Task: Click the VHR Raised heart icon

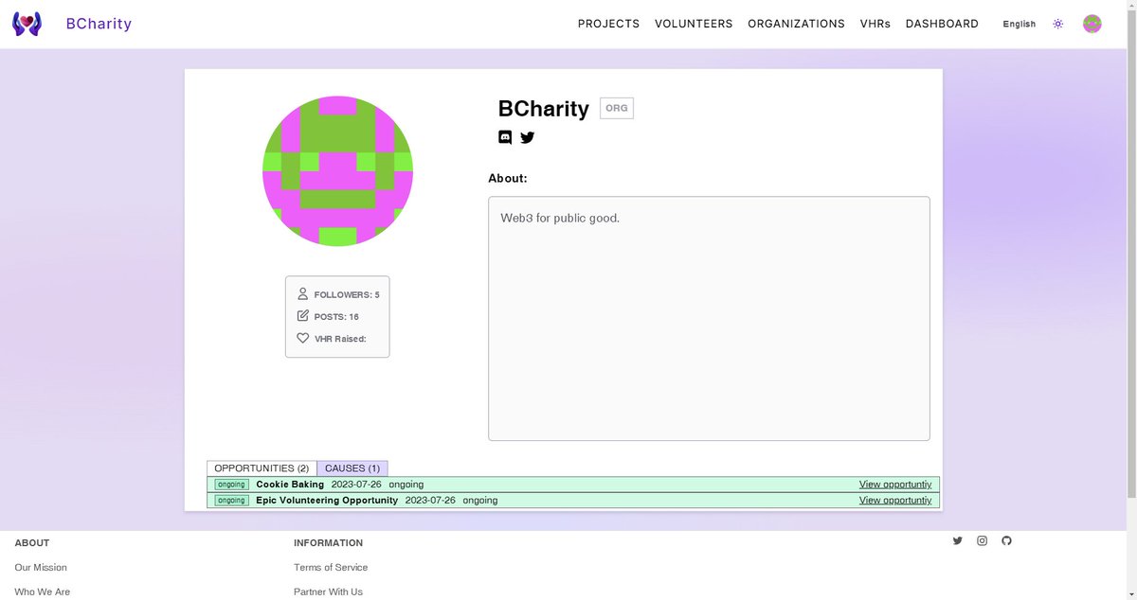Action: (303, 338)
